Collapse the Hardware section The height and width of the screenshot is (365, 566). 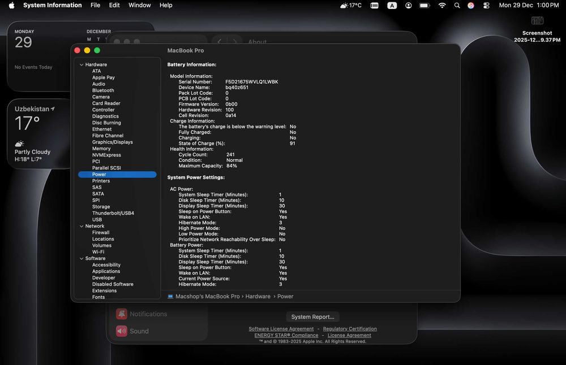[x=82, y=64]
